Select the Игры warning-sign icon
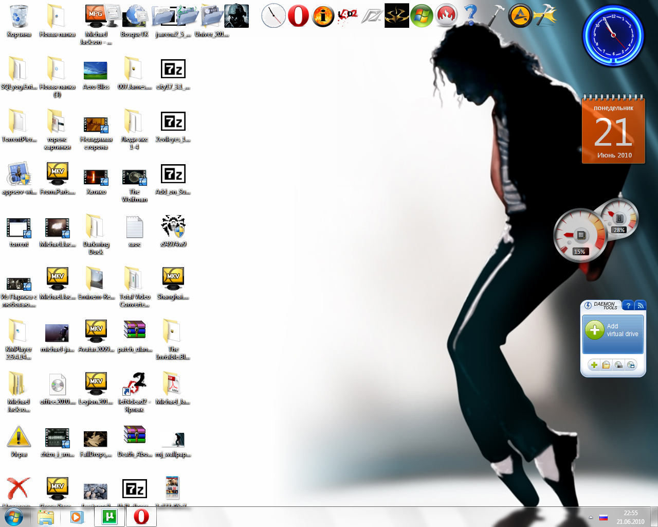Screen dimensions: 658x527 (x=19, y=441)
